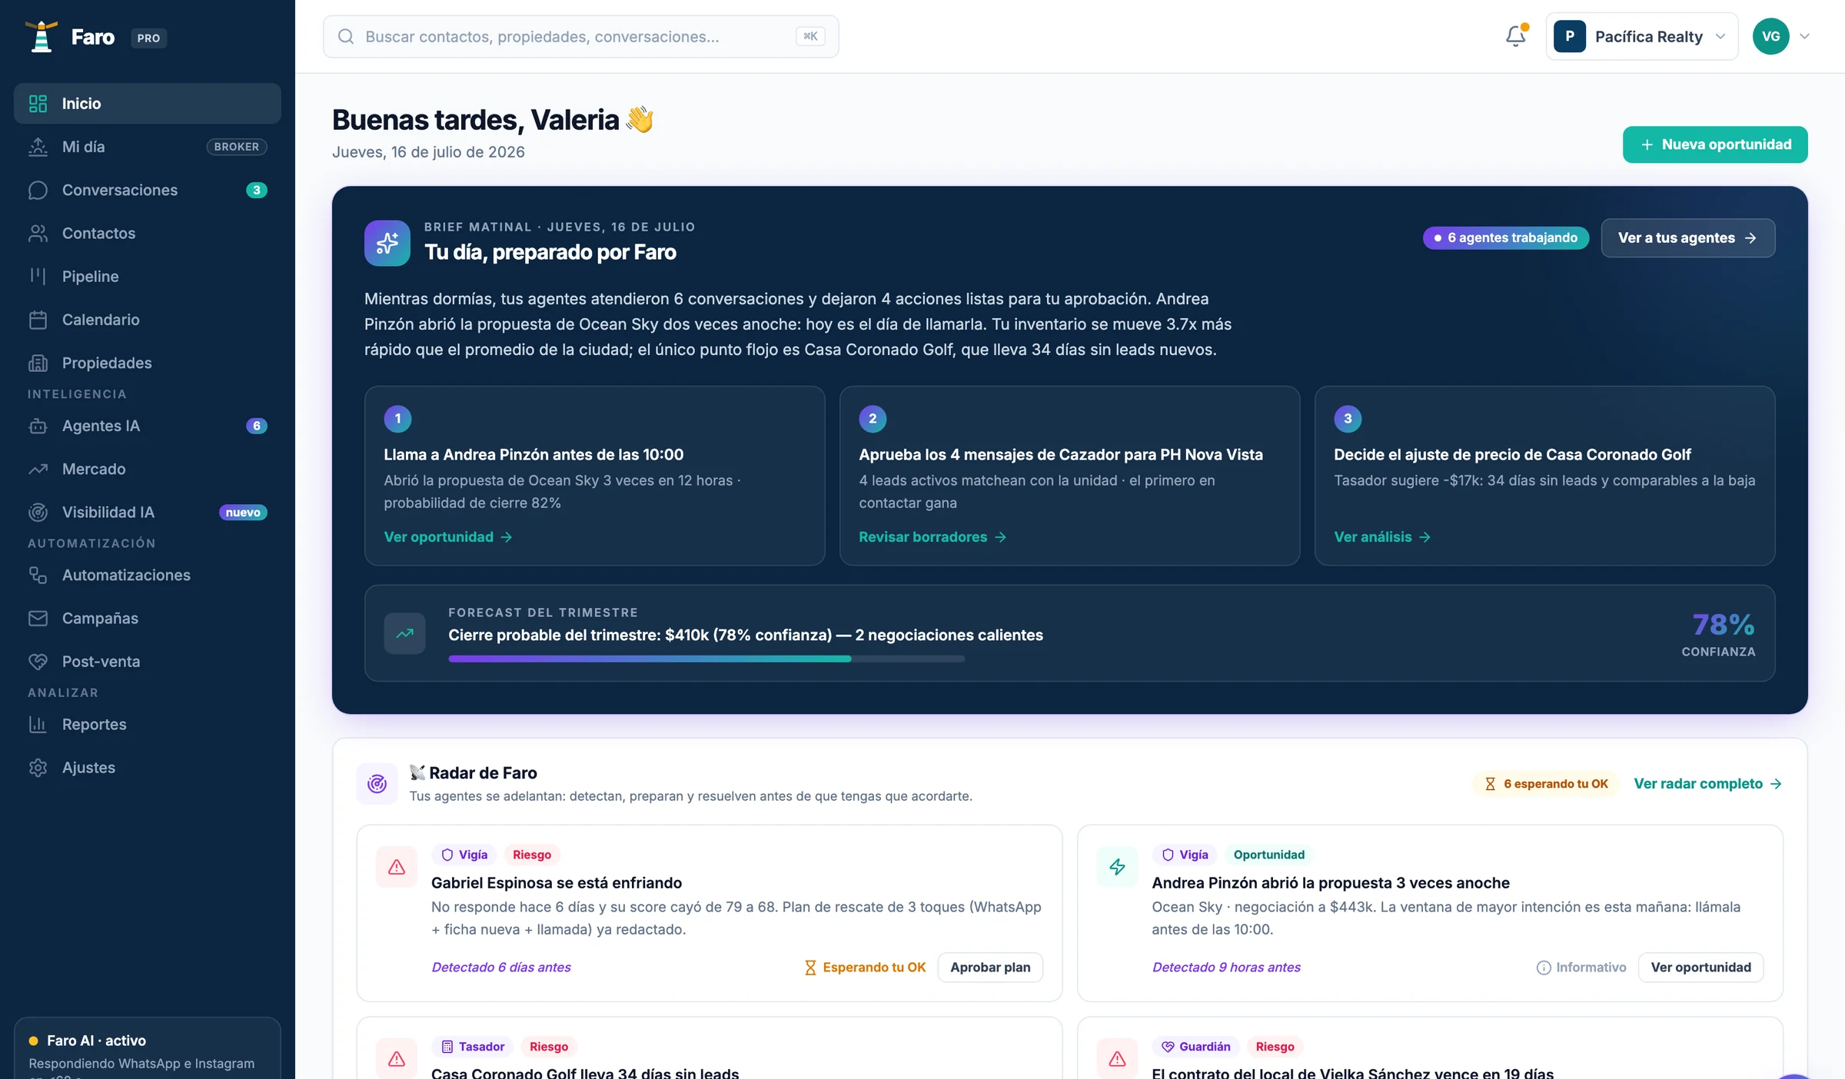The image size is (1845, 1079).
Task: Open the notifications bell
Action: (x=1516, y=36)
